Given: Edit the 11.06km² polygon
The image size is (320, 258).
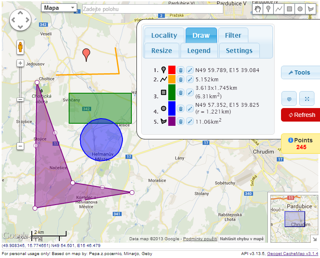Looking at the screenshot, I should coord(190,122).
